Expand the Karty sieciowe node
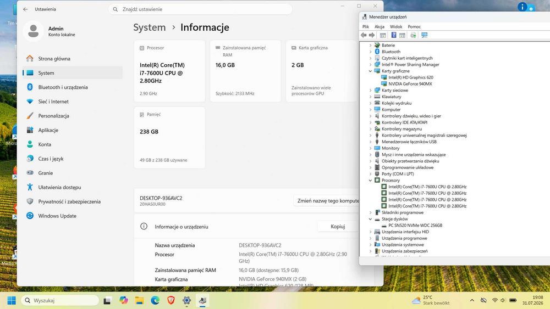This screenshot has height=309, width=550. pyautogui.click(x=370, y=91)
